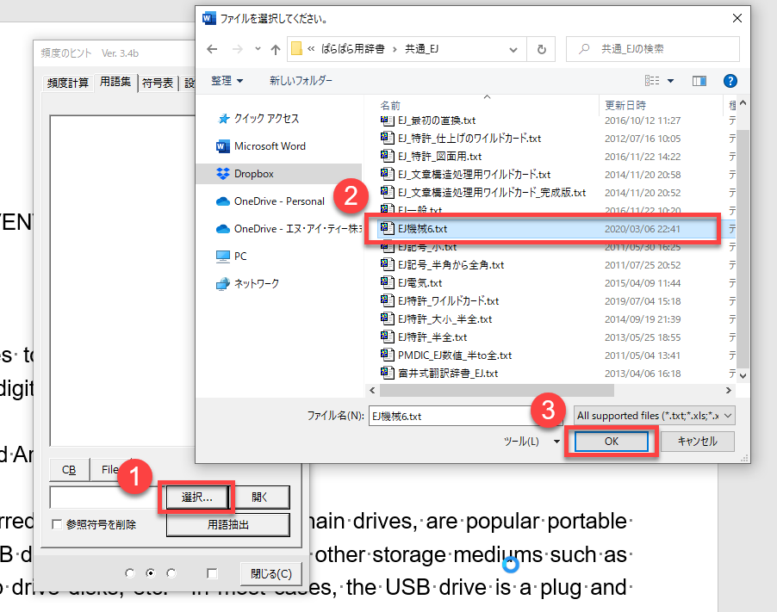Click the blue help question mark icon
Viewport: 777px width, 612px height.
pyautogui.click(x=730, y=81)
